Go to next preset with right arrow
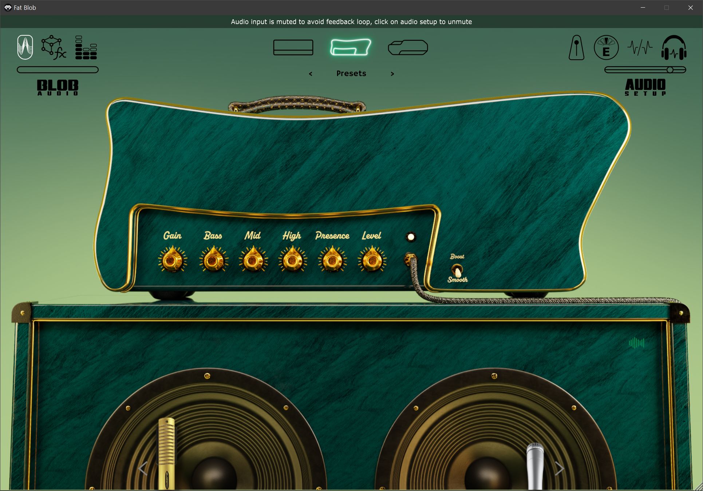The width and height of the screenshot is (703, 491). [392, 74]
